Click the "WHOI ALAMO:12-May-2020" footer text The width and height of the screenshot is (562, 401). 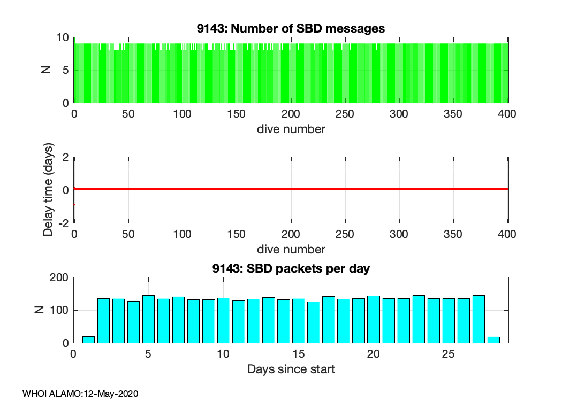pyautogui.click(x=80, y=394)
